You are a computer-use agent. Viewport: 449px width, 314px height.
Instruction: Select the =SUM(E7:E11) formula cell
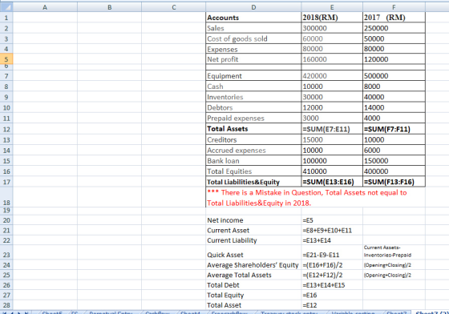pos(332,129)
